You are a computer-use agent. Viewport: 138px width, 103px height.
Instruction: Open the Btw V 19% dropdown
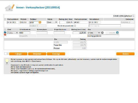point(94,33)
